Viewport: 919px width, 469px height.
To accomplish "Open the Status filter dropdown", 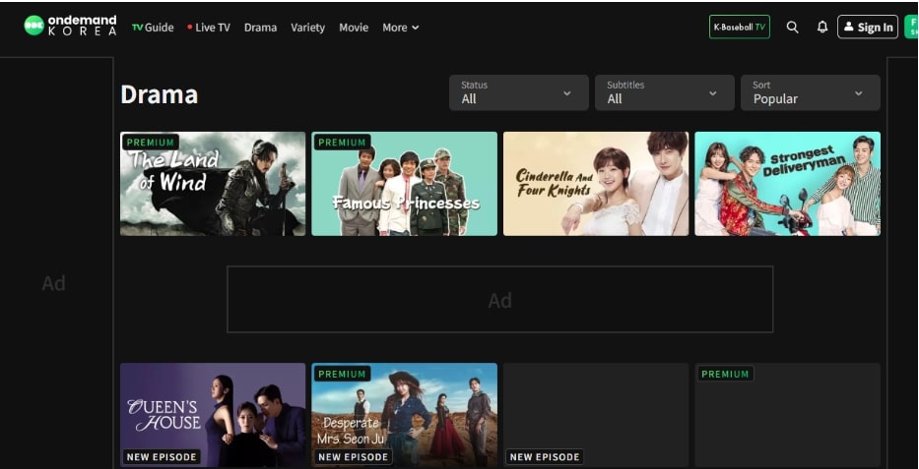I will 519,92.
